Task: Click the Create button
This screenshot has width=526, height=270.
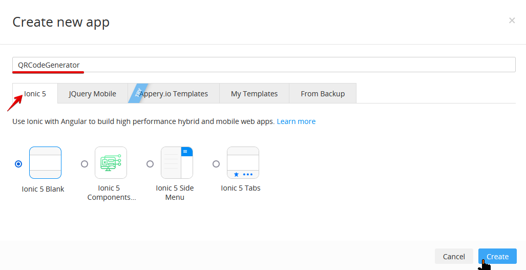Action: [x=497, y=256]
